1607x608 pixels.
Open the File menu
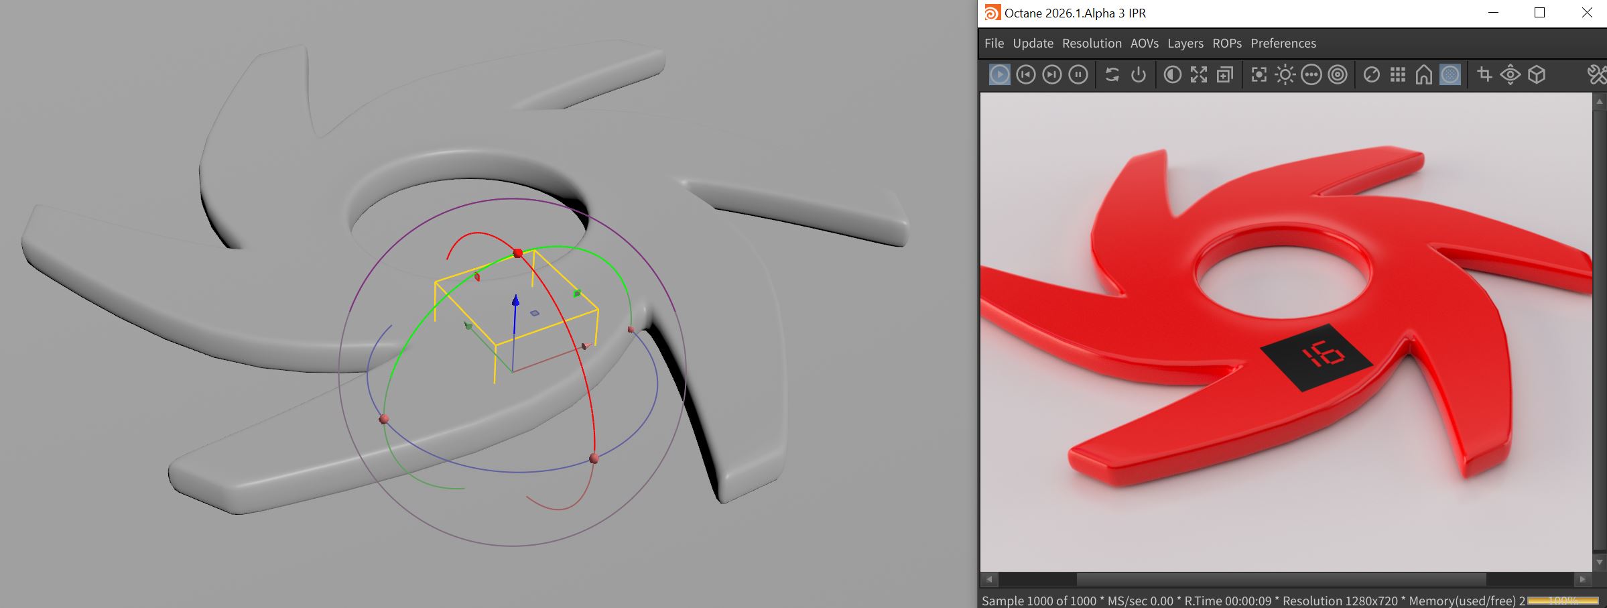pyautogui.click(x=994, y=44)
